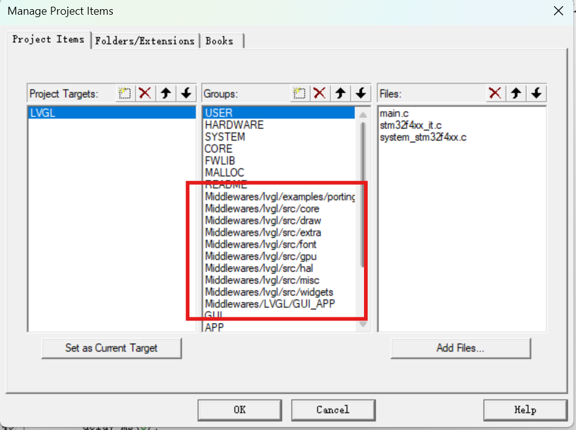Image resolution: width=576 pixels, height=430 pixels.
Task: Click the Groups list scrollbar down arrow
Action: point(363,325)
